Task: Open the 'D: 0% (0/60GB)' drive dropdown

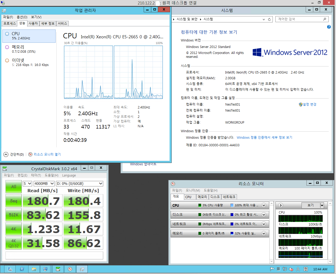Action: click(80, 184)
